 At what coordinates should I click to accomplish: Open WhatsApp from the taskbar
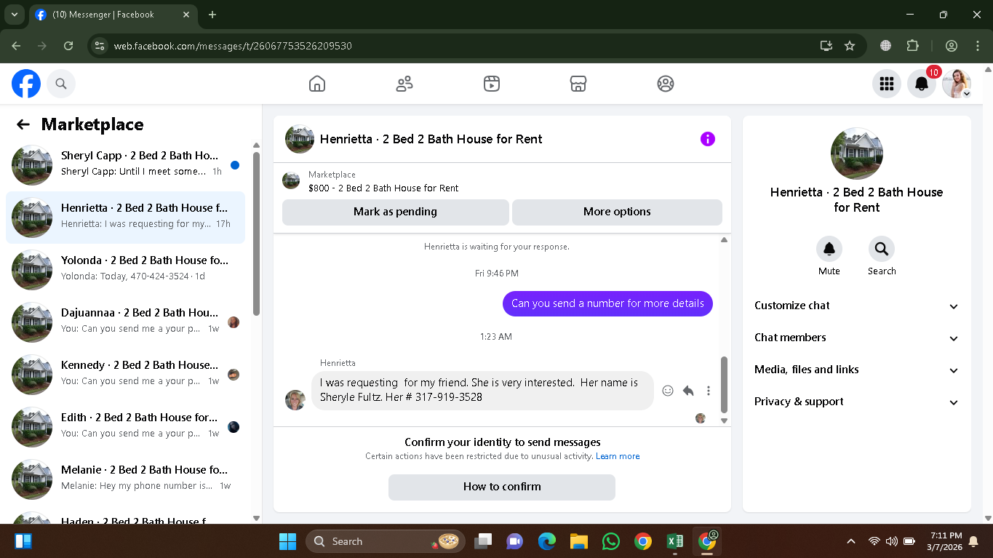[611, 541]
